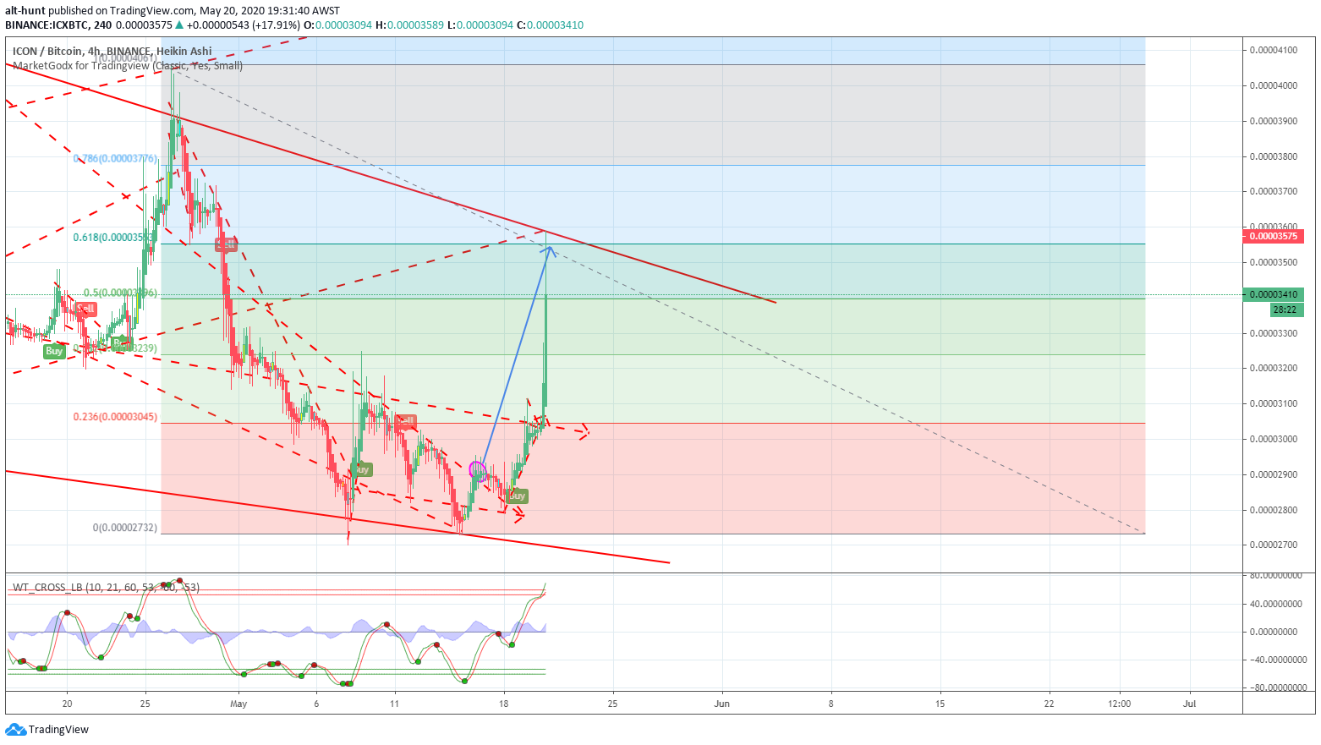Click the 11 date axis label
1321x745 pixels.
(394, 704)
